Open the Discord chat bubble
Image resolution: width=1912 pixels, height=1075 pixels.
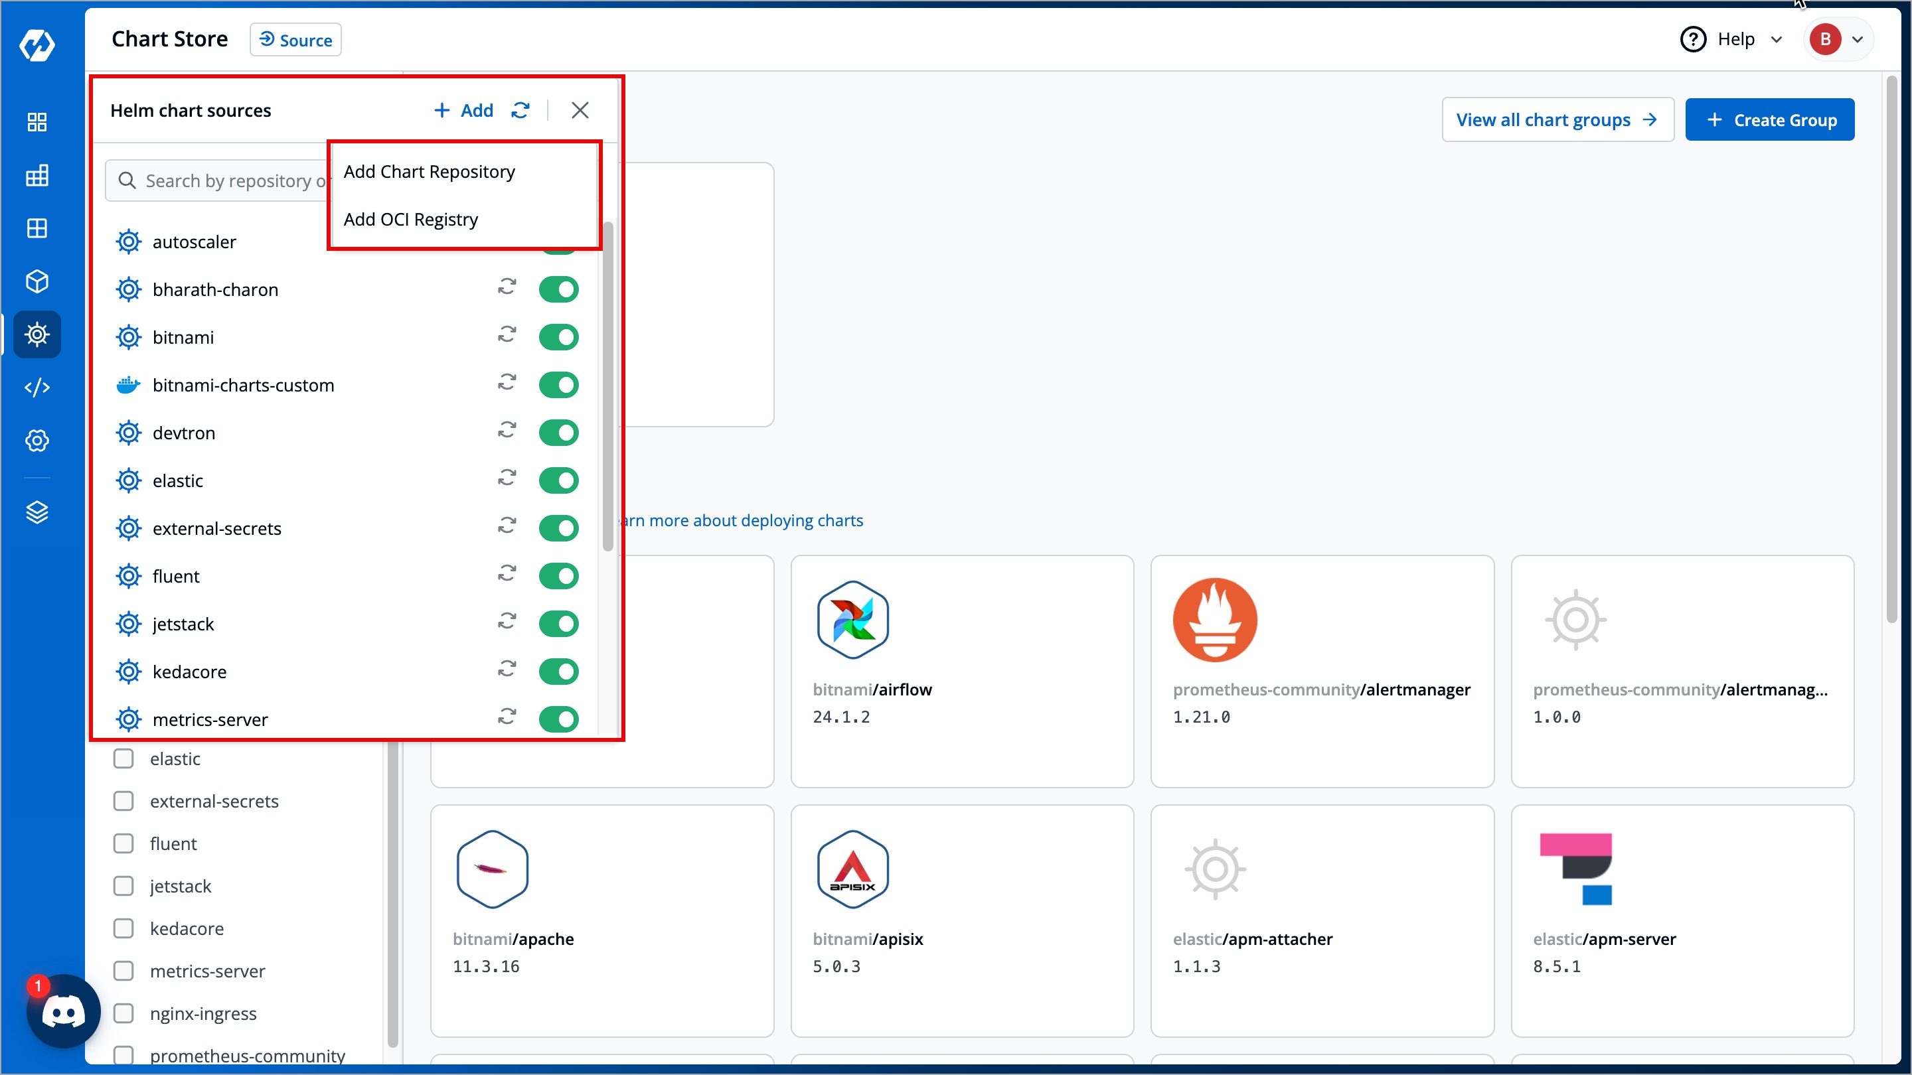63,1011
